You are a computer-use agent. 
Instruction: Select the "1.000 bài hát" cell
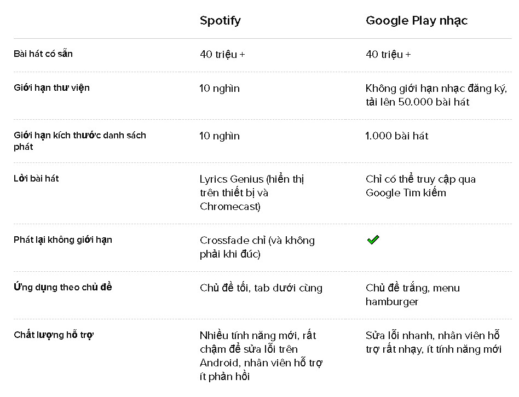[x=397, y=136]
